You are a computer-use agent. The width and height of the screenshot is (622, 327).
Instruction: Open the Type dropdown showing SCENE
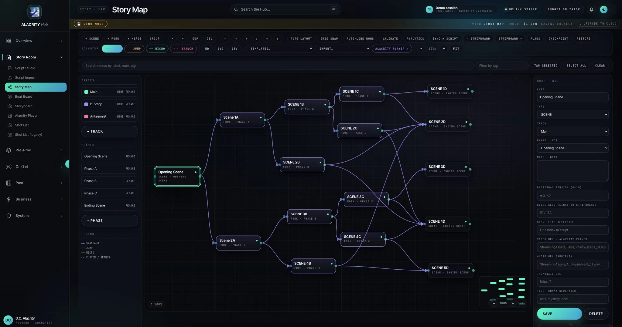point(572,114)
